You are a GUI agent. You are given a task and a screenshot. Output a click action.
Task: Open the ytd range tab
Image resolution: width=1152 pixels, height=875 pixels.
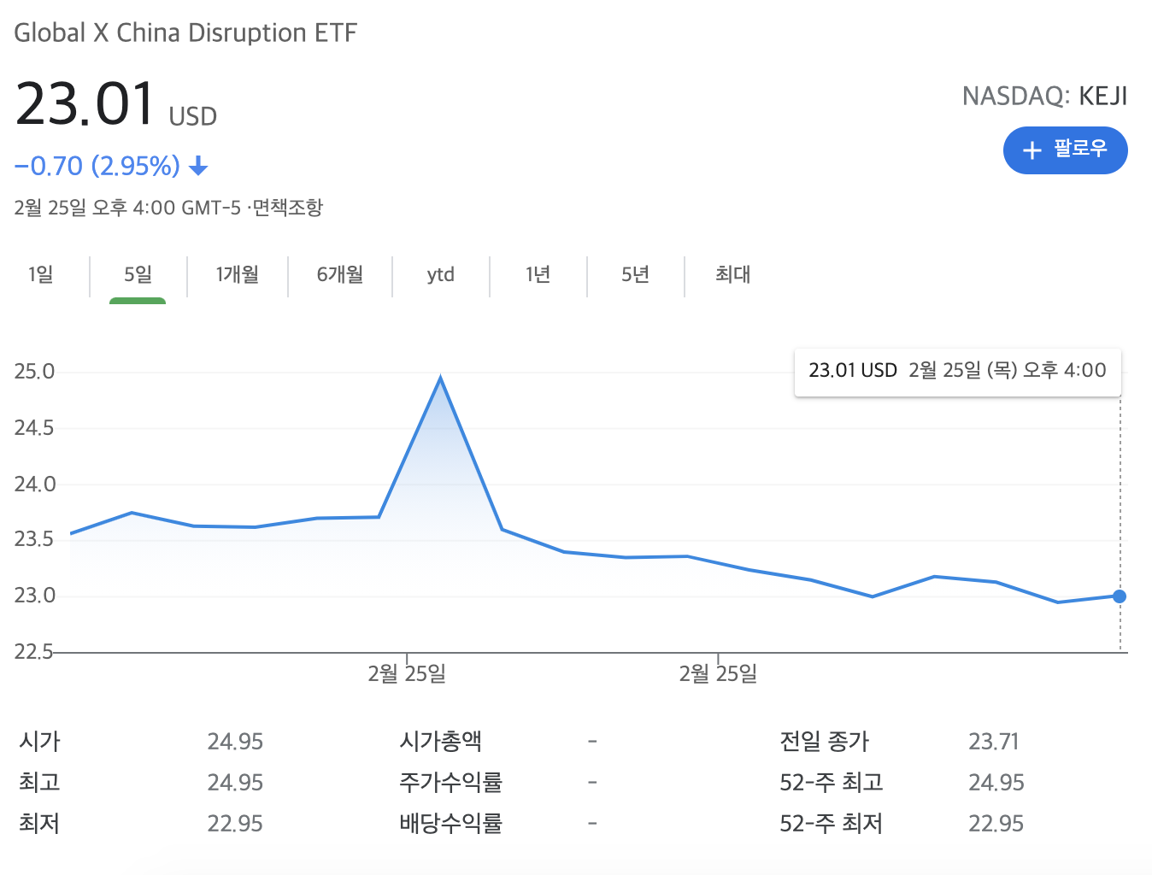coord(440,274)
